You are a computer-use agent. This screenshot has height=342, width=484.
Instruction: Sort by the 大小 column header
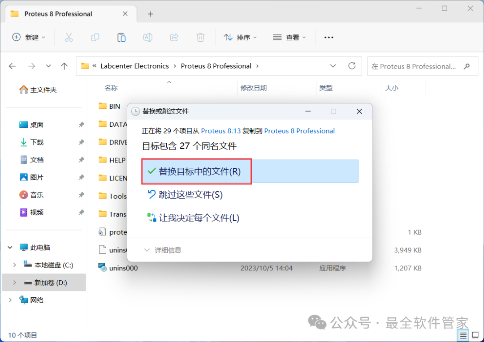coord(392,88)
